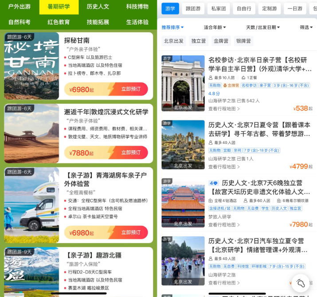
Task: Open the footprint browsing history floating button
Action: pyautogui.click(x=301, y=282)
